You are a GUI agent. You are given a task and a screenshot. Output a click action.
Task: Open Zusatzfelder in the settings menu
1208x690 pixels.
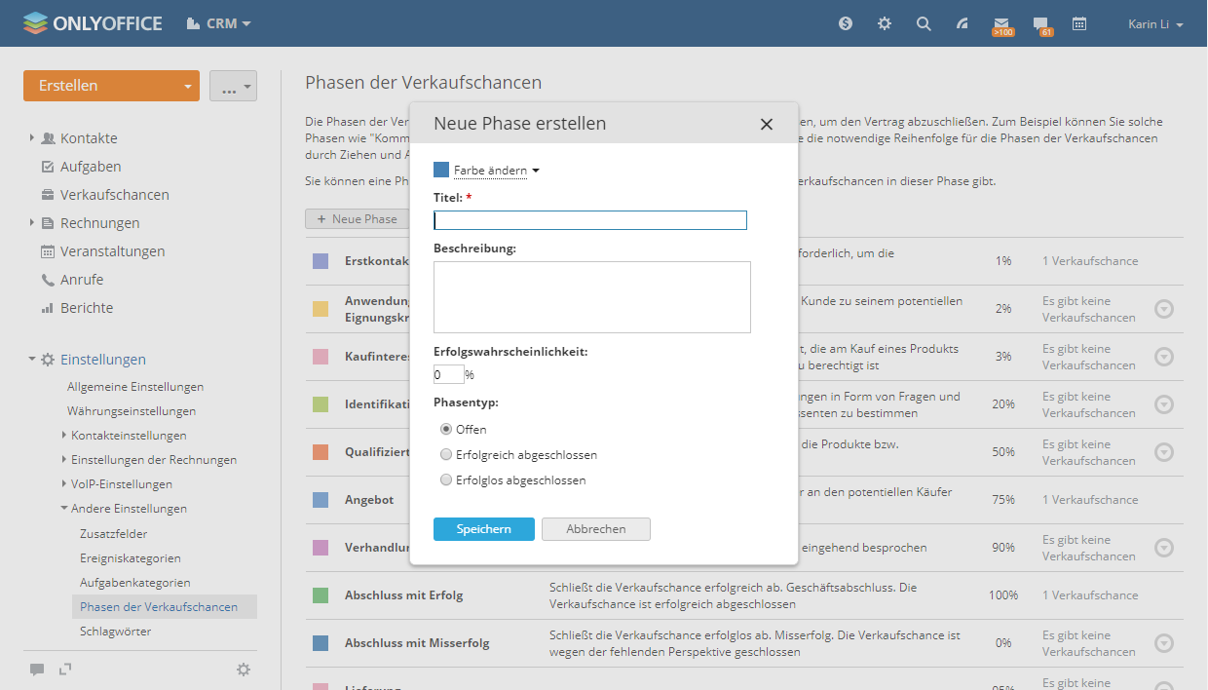pyautogui.click(x=114, y=534)
